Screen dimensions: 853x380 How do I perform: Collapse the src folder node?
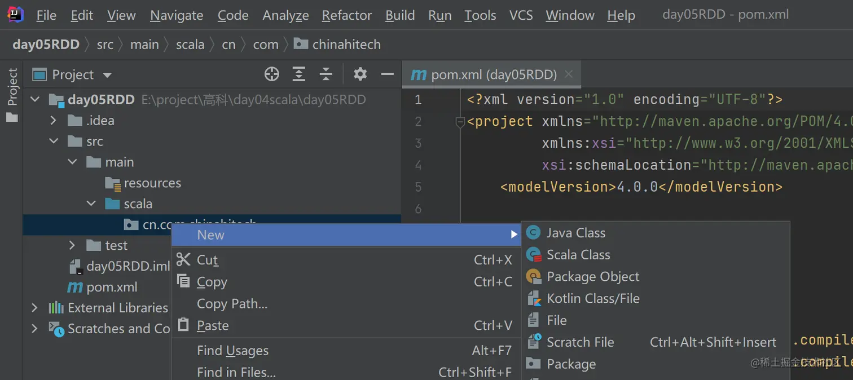pos(54,142)
